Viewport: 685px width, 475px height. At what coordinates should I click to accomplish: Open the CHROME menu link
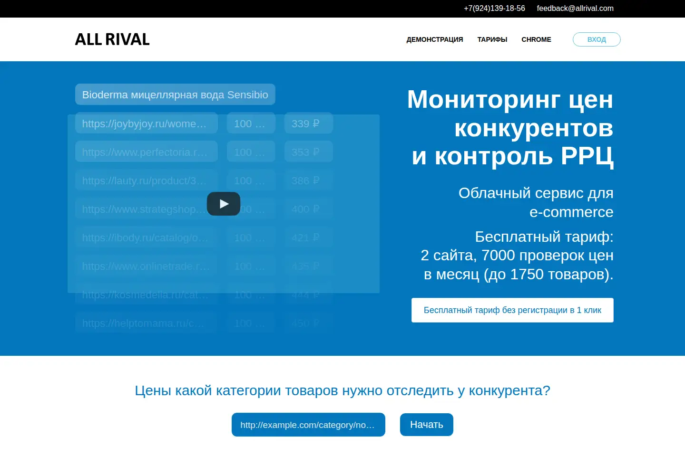(x=536, y=39)
